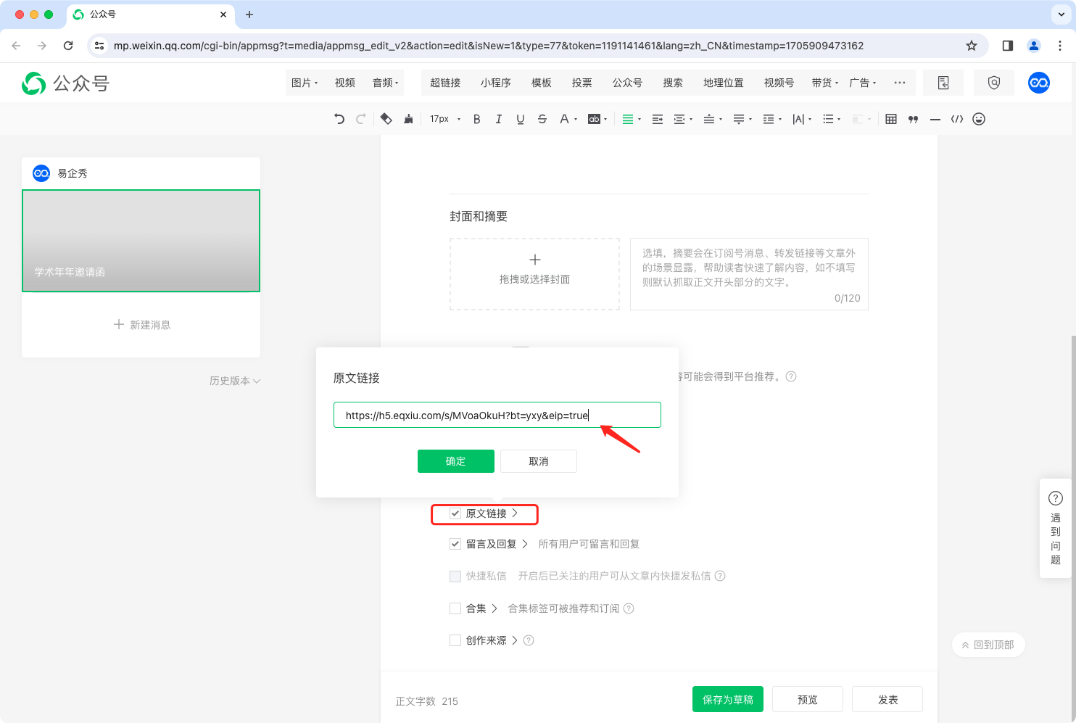Image resolution: width=1076 pixels, height=723 pixels.
Task: Uncheck the 原文链接 checkbox
Action: 455,513
